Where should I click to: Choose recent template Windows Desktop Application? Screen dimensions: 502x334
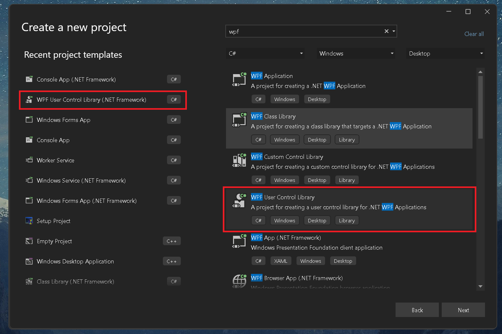click(103, 261)
